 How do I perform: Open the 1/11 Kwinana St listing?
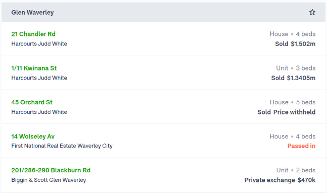(x=34, y=68)
